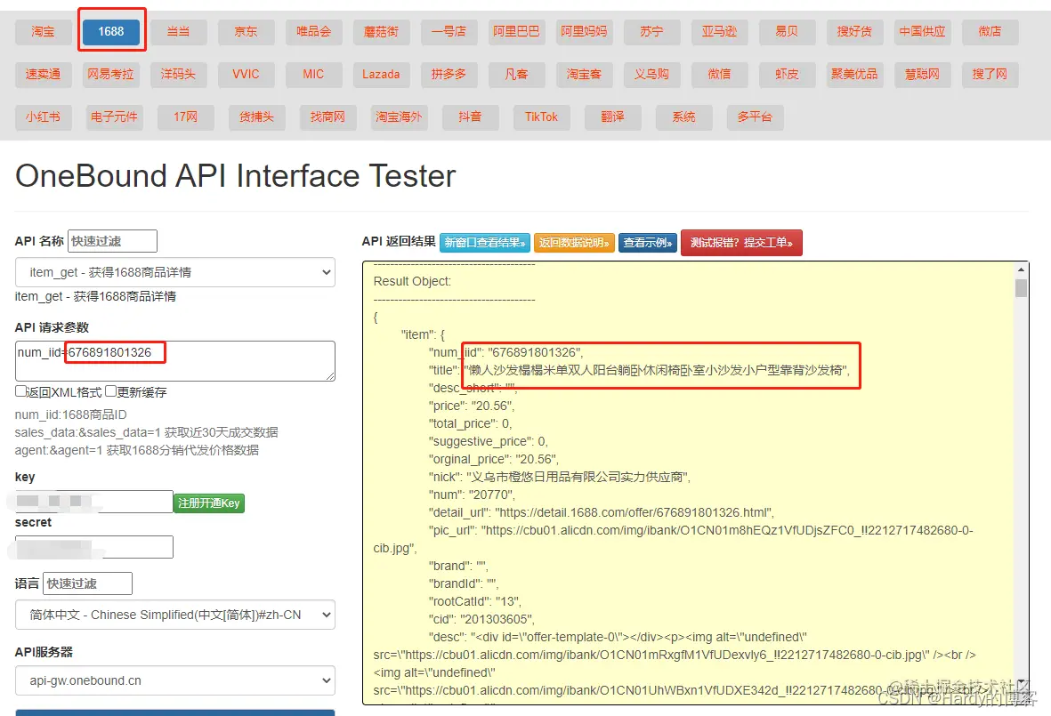Viewport: 1051px width, 716px height.
Task: Open the 虾皮 tab
Action: click(x=787, y=75)
